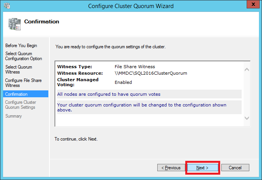Screen dimensions: 262x180
Task: Go to the Before You Begin step
Action: 21,46
